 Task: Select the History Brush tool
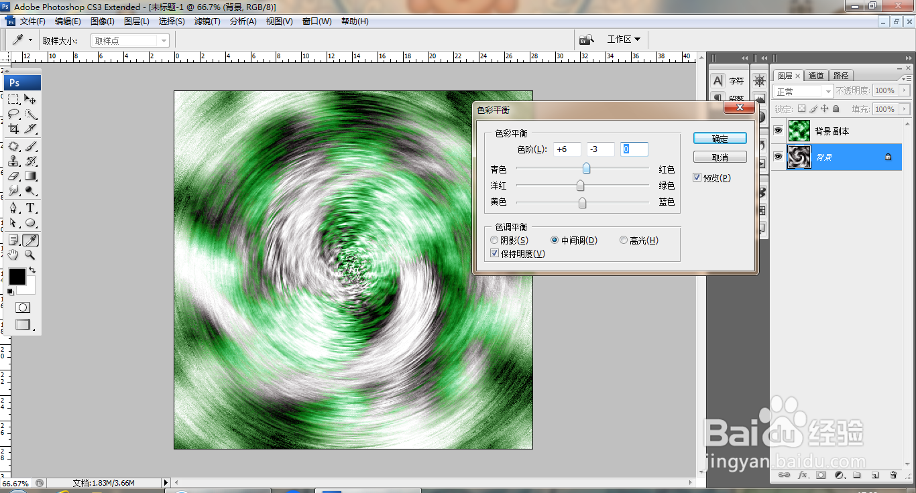31,161
